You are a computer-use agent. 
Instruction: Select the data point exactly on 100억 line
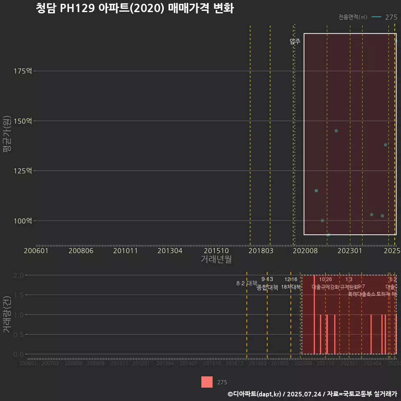322,221
